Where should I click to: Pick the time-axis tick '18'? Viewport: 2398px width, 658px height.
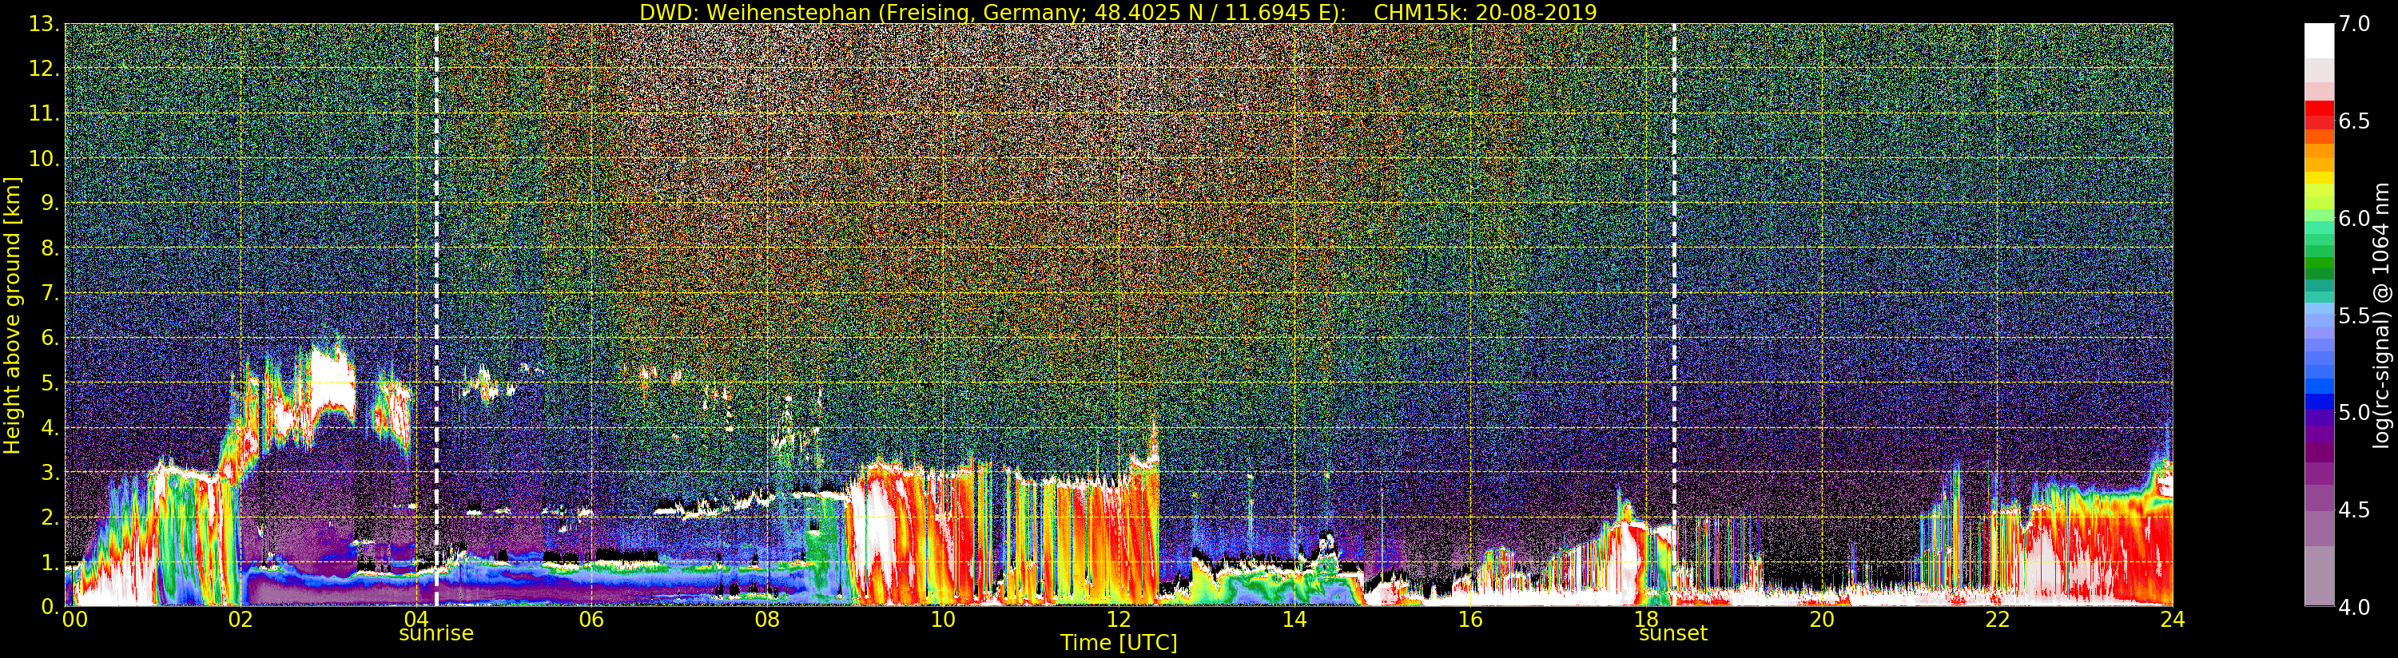(1646, 620)
